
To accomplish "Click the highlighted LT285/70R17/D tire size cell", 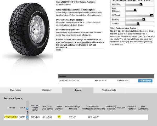I will (x=11, y=117).
